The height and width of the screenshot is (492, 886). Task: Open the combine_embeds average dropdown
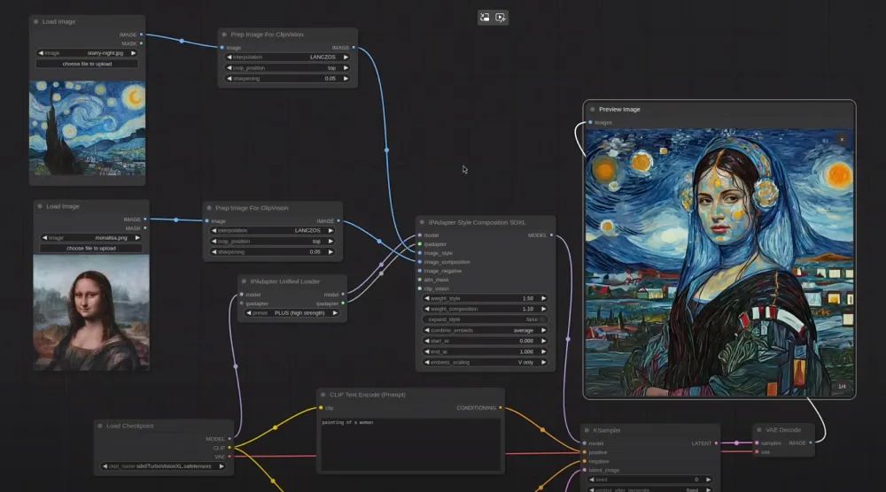tap(485, 330)
